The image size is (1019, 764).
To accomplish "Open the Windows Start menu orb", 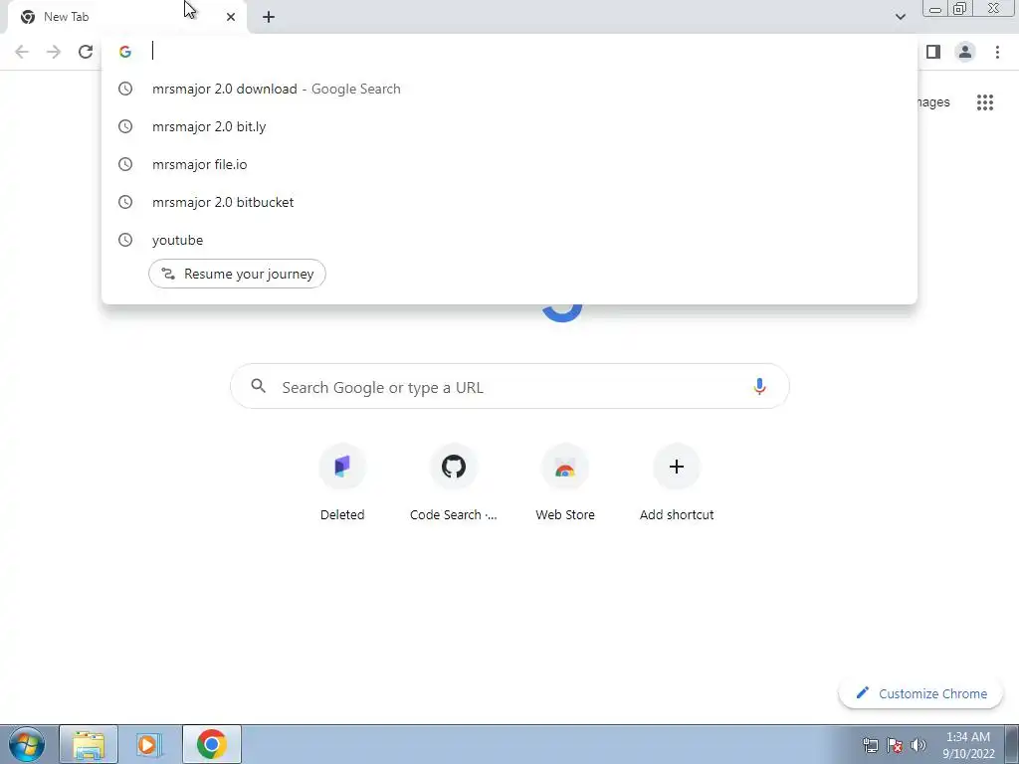I will tap(26, 744).
